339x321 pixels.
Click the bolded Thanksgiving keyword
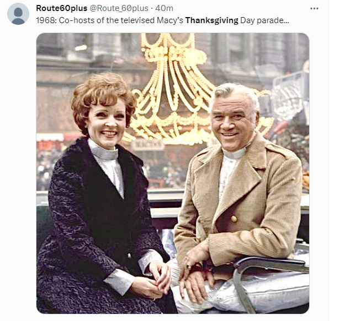click(x=211, y=20)
